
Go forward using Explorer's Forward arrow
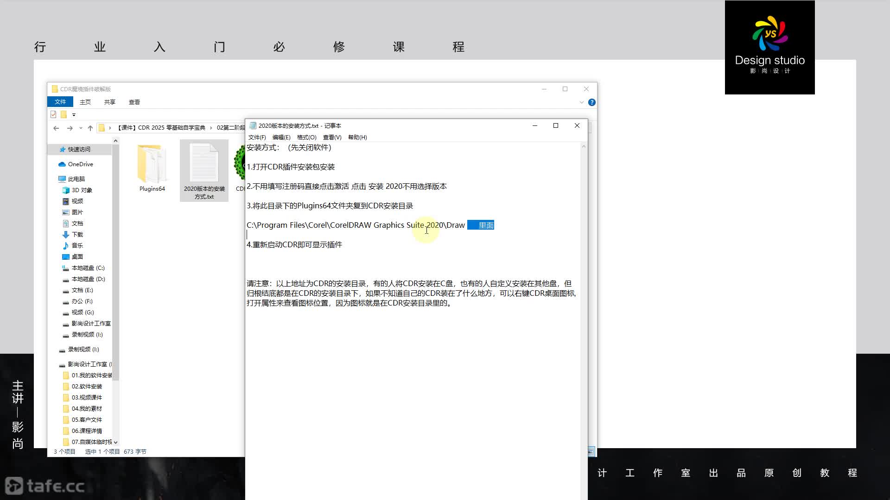click(x=70, y=128)
